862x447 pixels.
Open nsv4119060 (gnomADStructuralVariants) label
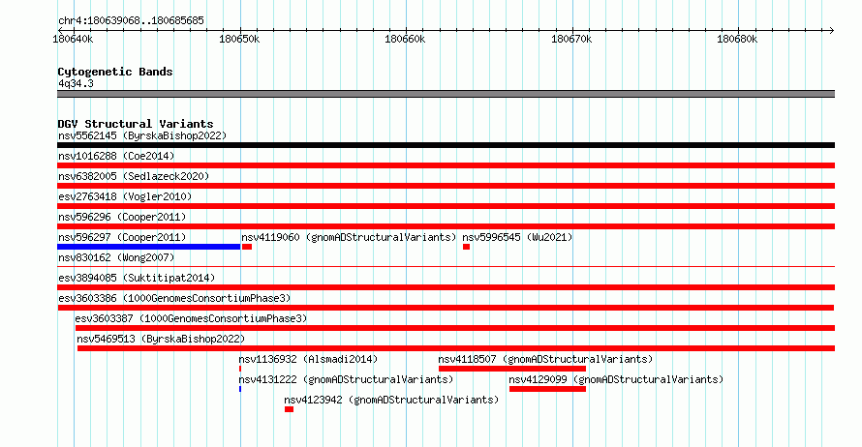tap(349, 237)
